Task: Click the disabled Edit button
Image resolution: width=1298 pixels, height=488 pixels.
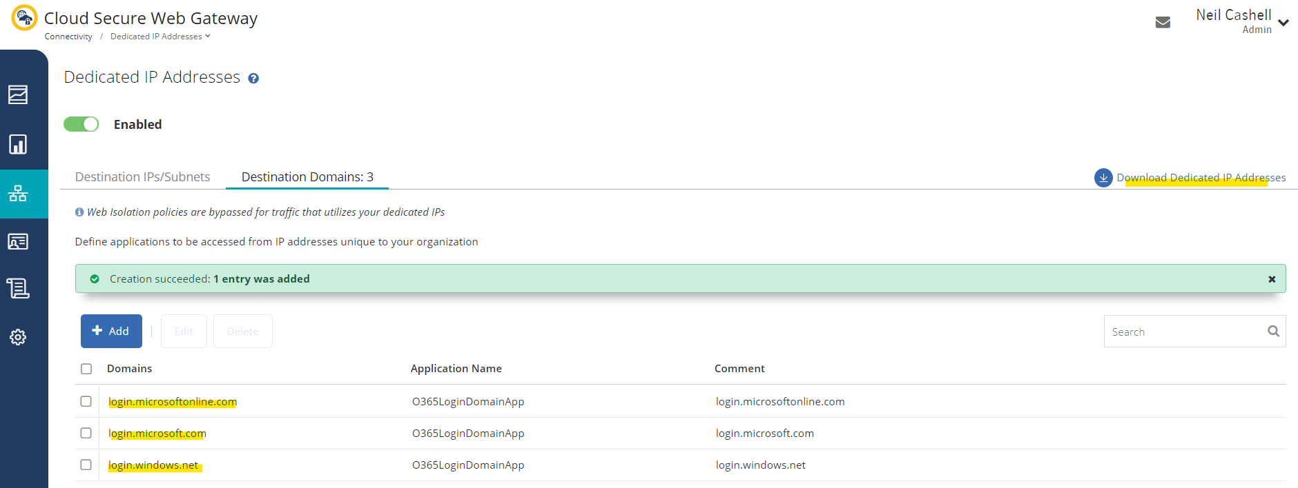Action: point(184,332)
